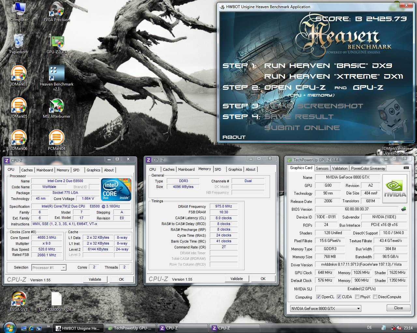This screenshot has height=333, width=417.
Task: Launch PCMark04 shortcut
Action: [x=57, y=140]
